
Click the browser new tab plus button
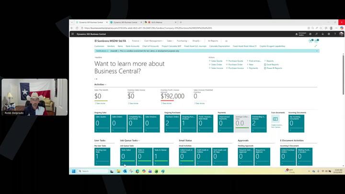tap(181, 22)
